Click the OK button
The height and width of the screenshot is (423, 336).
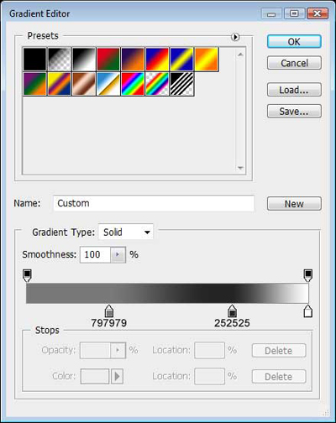coord(294,42)
